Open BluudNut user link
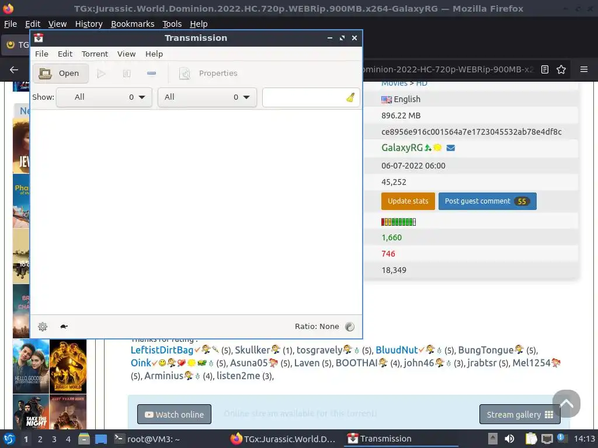 [x=397, y=350]
